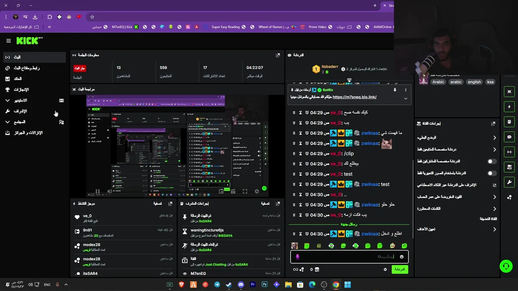Enter fullscreen in stream preview player
518x291 pixels.
pos(245,192)
